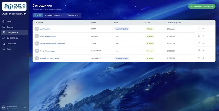Click lock icon for Мария Делопроизводителева row

click(x=199, y=43)
